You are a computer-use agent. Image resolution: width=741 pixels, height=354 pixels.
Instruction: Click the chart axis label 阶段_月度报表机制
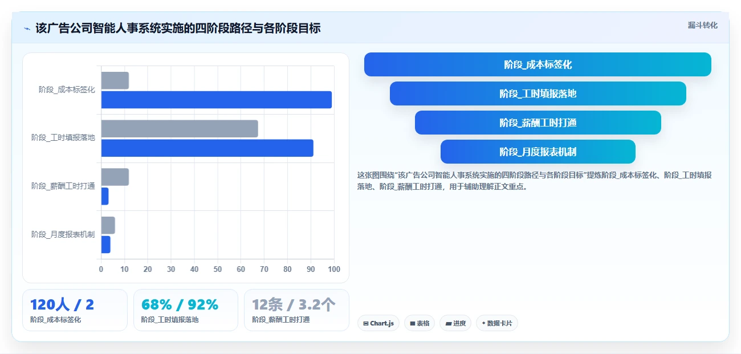(x=63, y=235)
